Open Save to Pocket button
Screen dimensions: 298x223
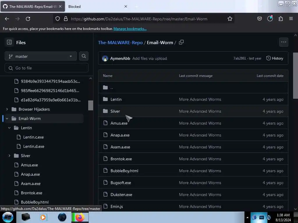pyautogui.click(x=259, y=19)
